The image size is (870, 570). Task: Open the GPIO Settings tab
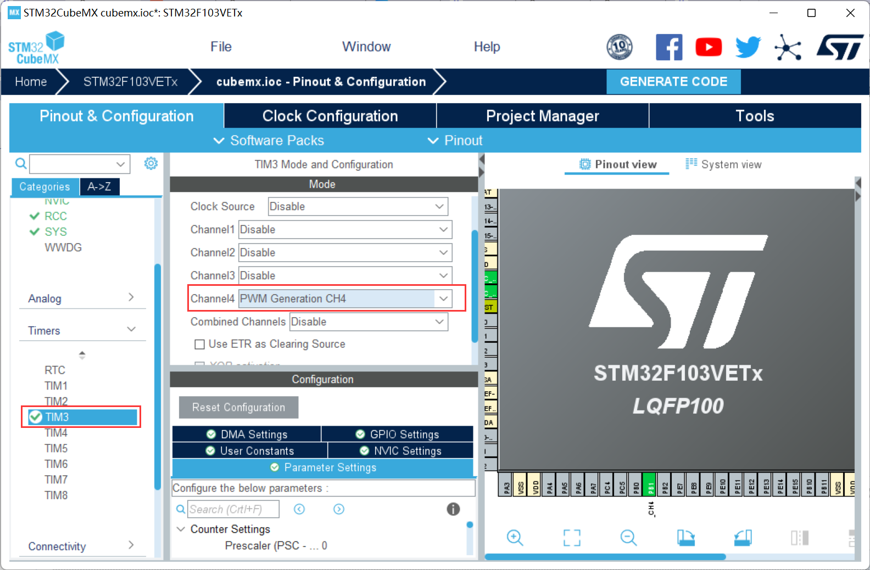pyautogui.click(x=398, y=434)
